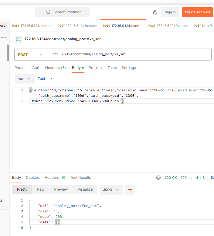Click the "code": 200 response line
The width and height of the screenshot is (214, 236).
click(51, 217)
